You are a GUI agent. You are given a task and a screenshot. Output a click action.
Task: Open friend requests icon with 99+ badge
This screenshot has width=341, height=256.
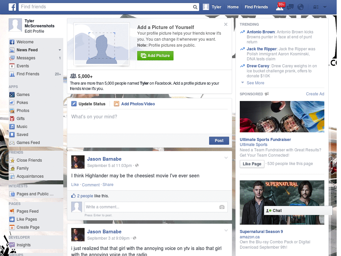280,7
